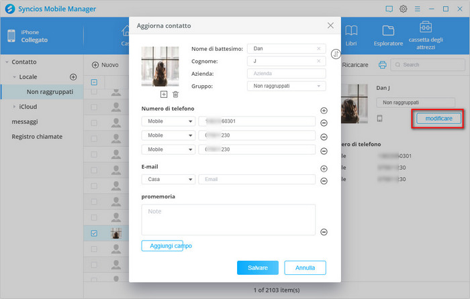The image size is (470, 299).
Task: Click the add photo plus icon
Action: coord(164,95)
